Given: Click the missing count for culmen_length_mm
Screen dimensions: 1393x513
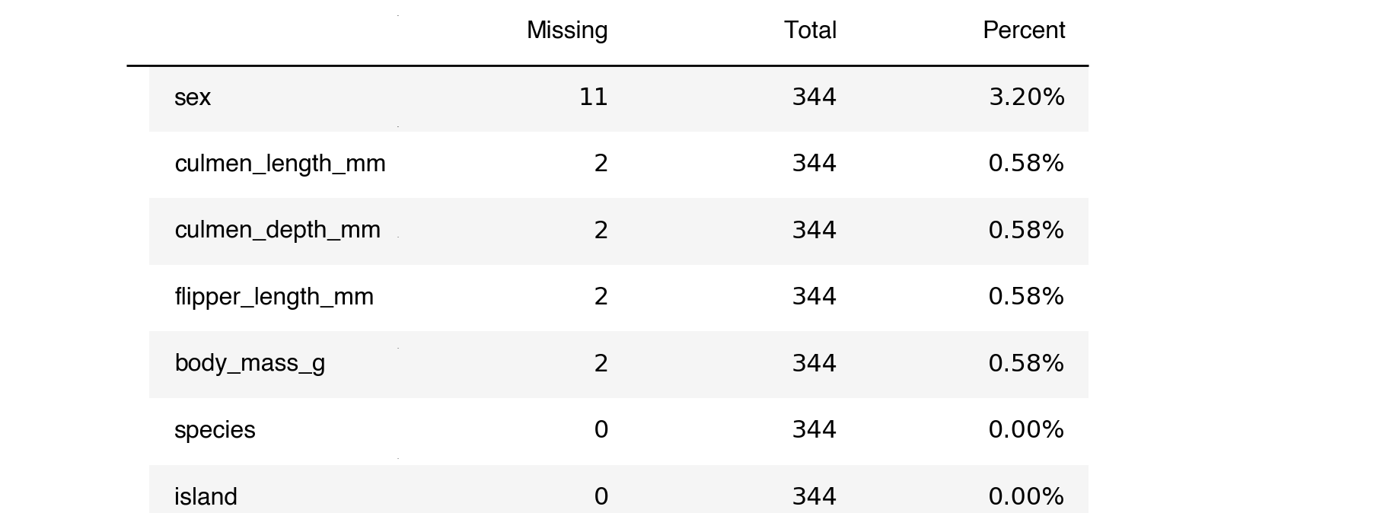Looking at the screenshot, I should point(601,164).
